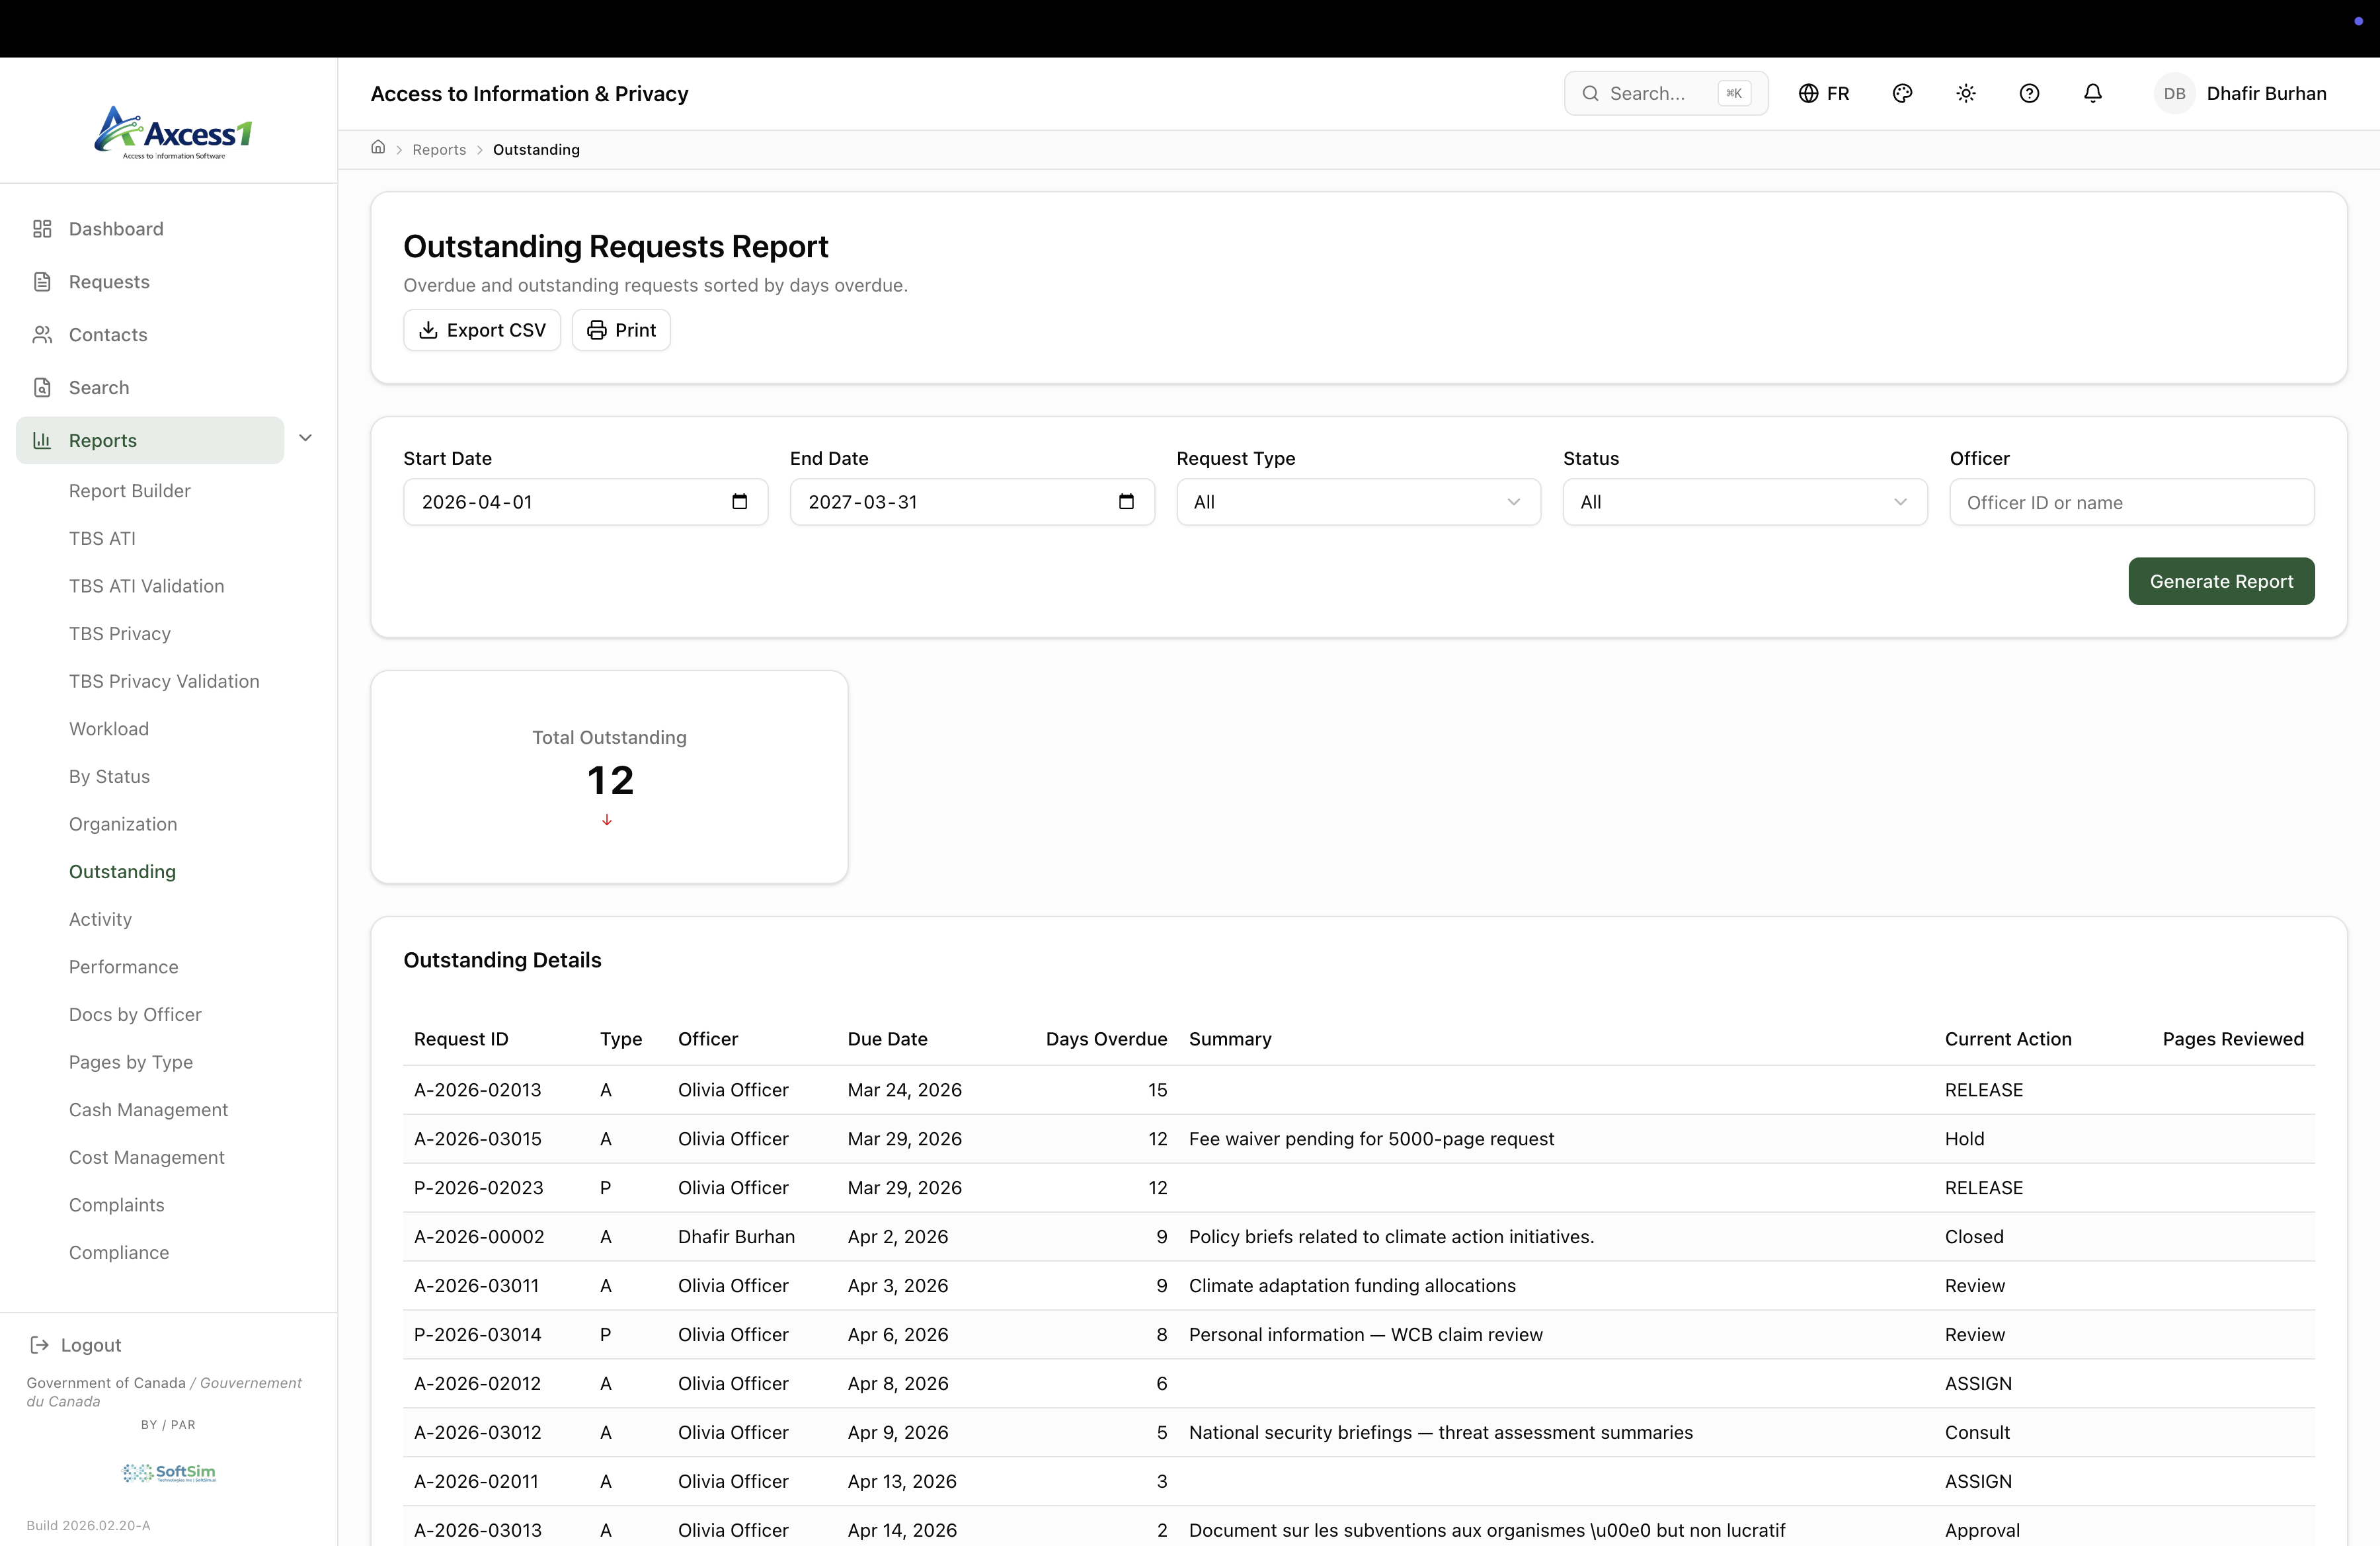2380x1546 pixels.
Task: Open the Performance report page
Action: coord(123,966)
